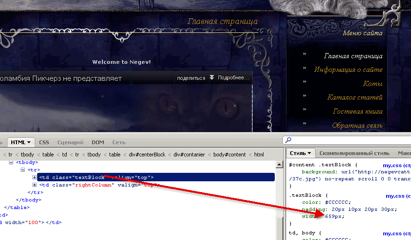Click the поделиться button on video
The height and width of the screenshot is (240, 411).
pos(191,78)
